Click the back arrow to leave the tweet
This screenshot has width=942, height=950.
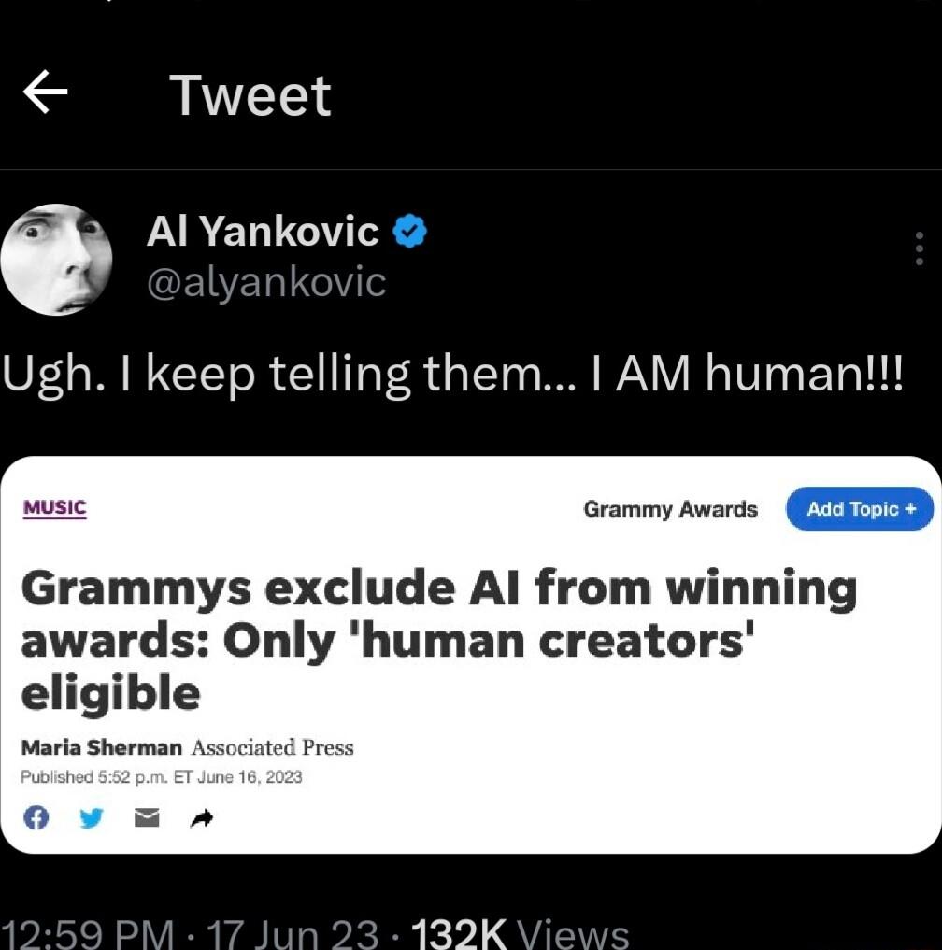pyautogui.click(x=42, y=91)
